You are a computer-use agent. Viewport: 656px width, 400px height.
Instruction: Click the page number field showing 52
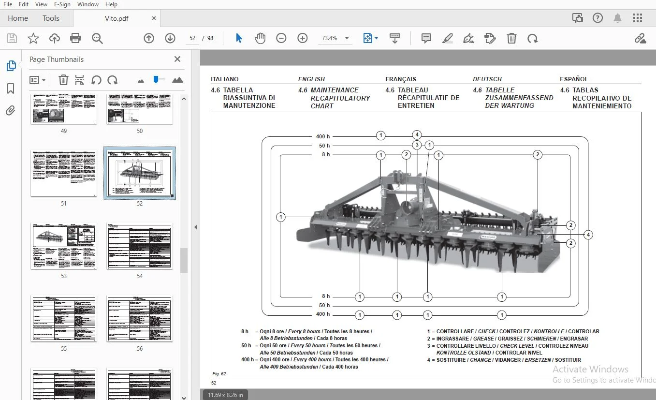192,38
